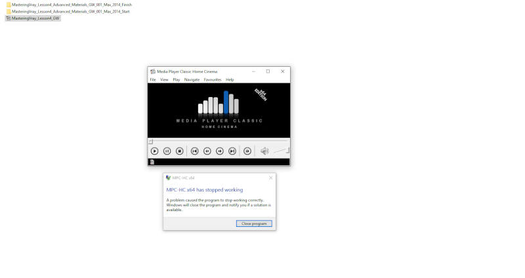Viewport: 525px width, 278px height.
Task: Click the Max_2014_Start folder icon
Action: [x=9, y=11]
